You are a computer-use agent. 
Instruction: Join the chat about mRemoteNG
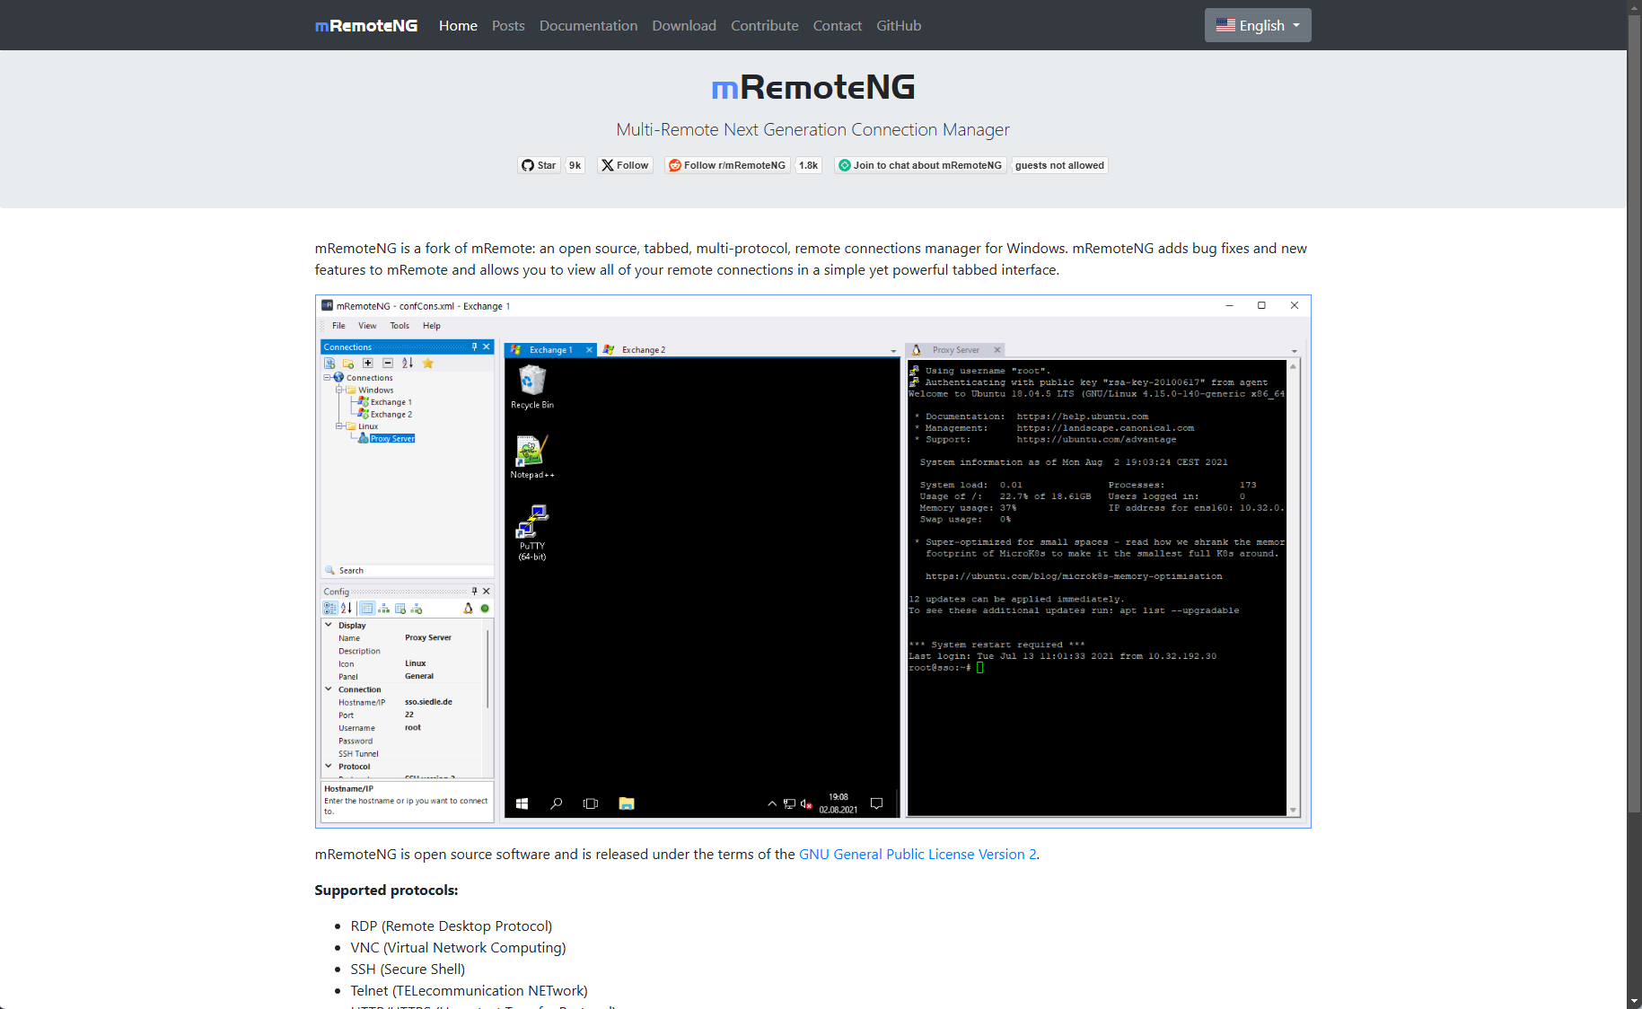(919, 165)
